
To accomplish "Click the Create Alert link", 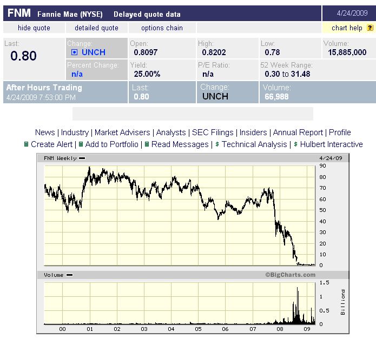I will (51, 144).
